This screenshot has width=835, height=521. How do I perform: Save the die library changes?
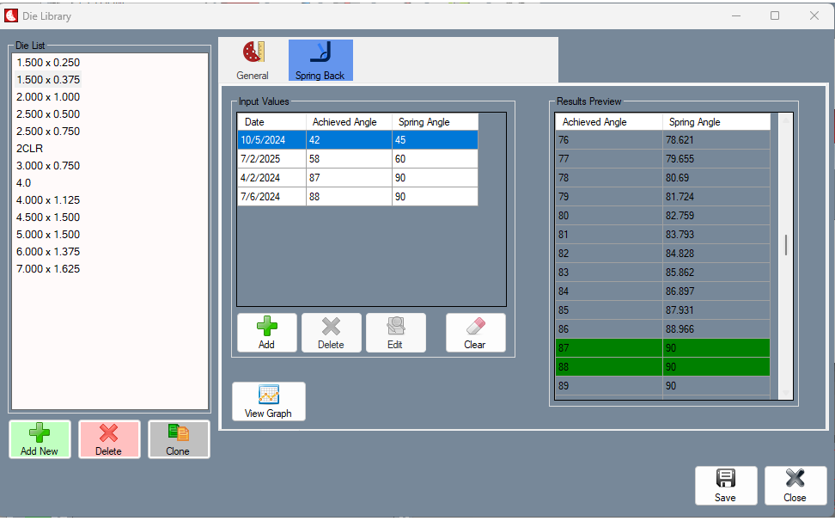(x=726, y=485)
